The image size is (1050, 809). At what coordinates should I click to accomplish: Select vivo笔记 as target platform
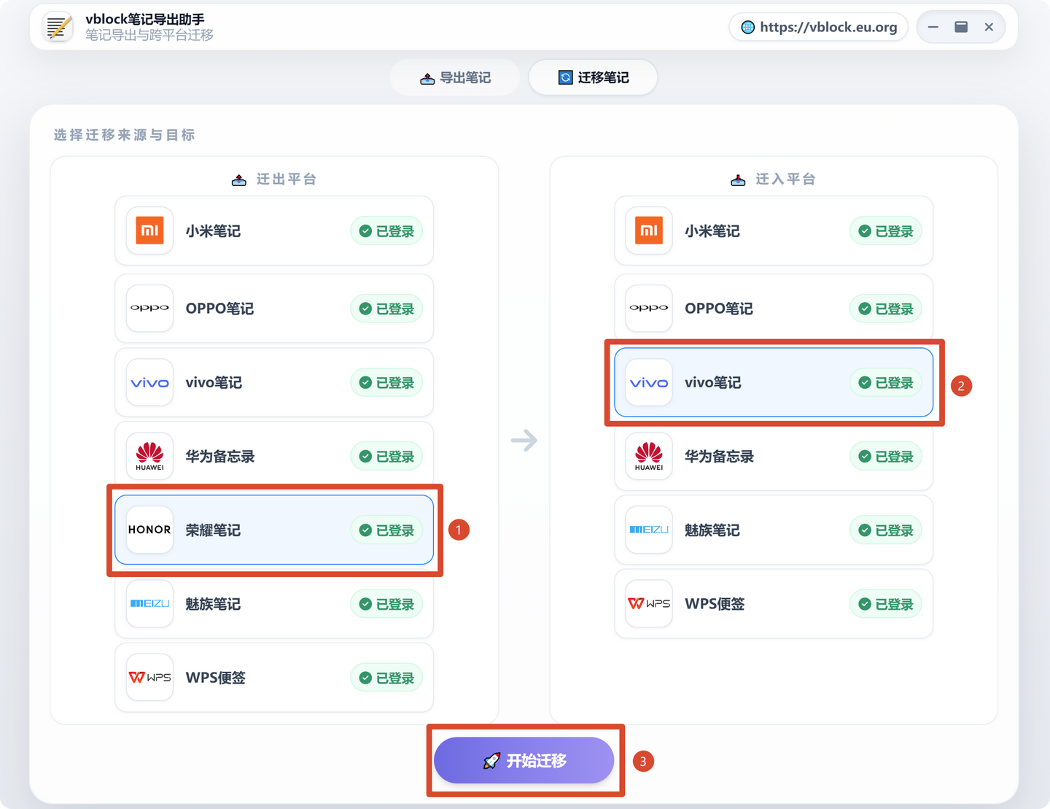pos(774,383)
